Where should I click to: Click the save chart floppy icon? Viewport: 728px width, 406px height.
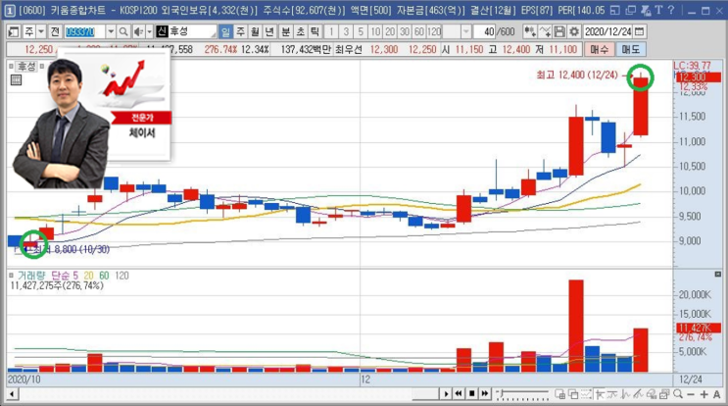tap(559, 31)
